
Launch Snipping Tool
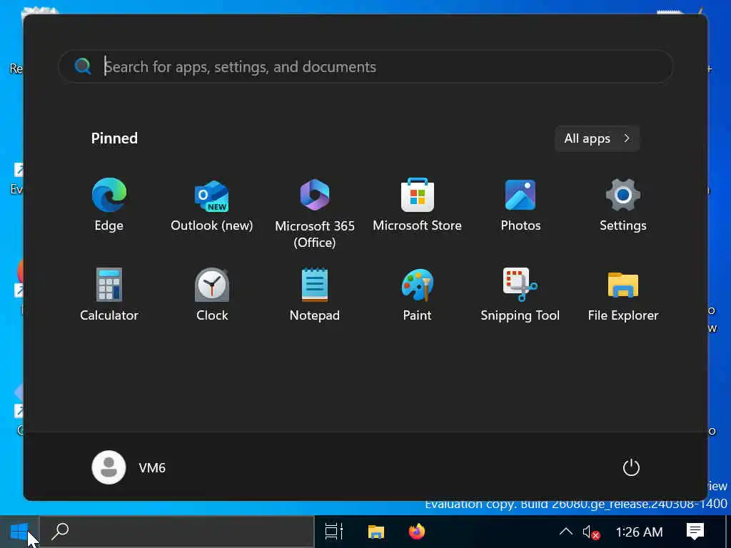pyautogui.click(x=520, y=293)
